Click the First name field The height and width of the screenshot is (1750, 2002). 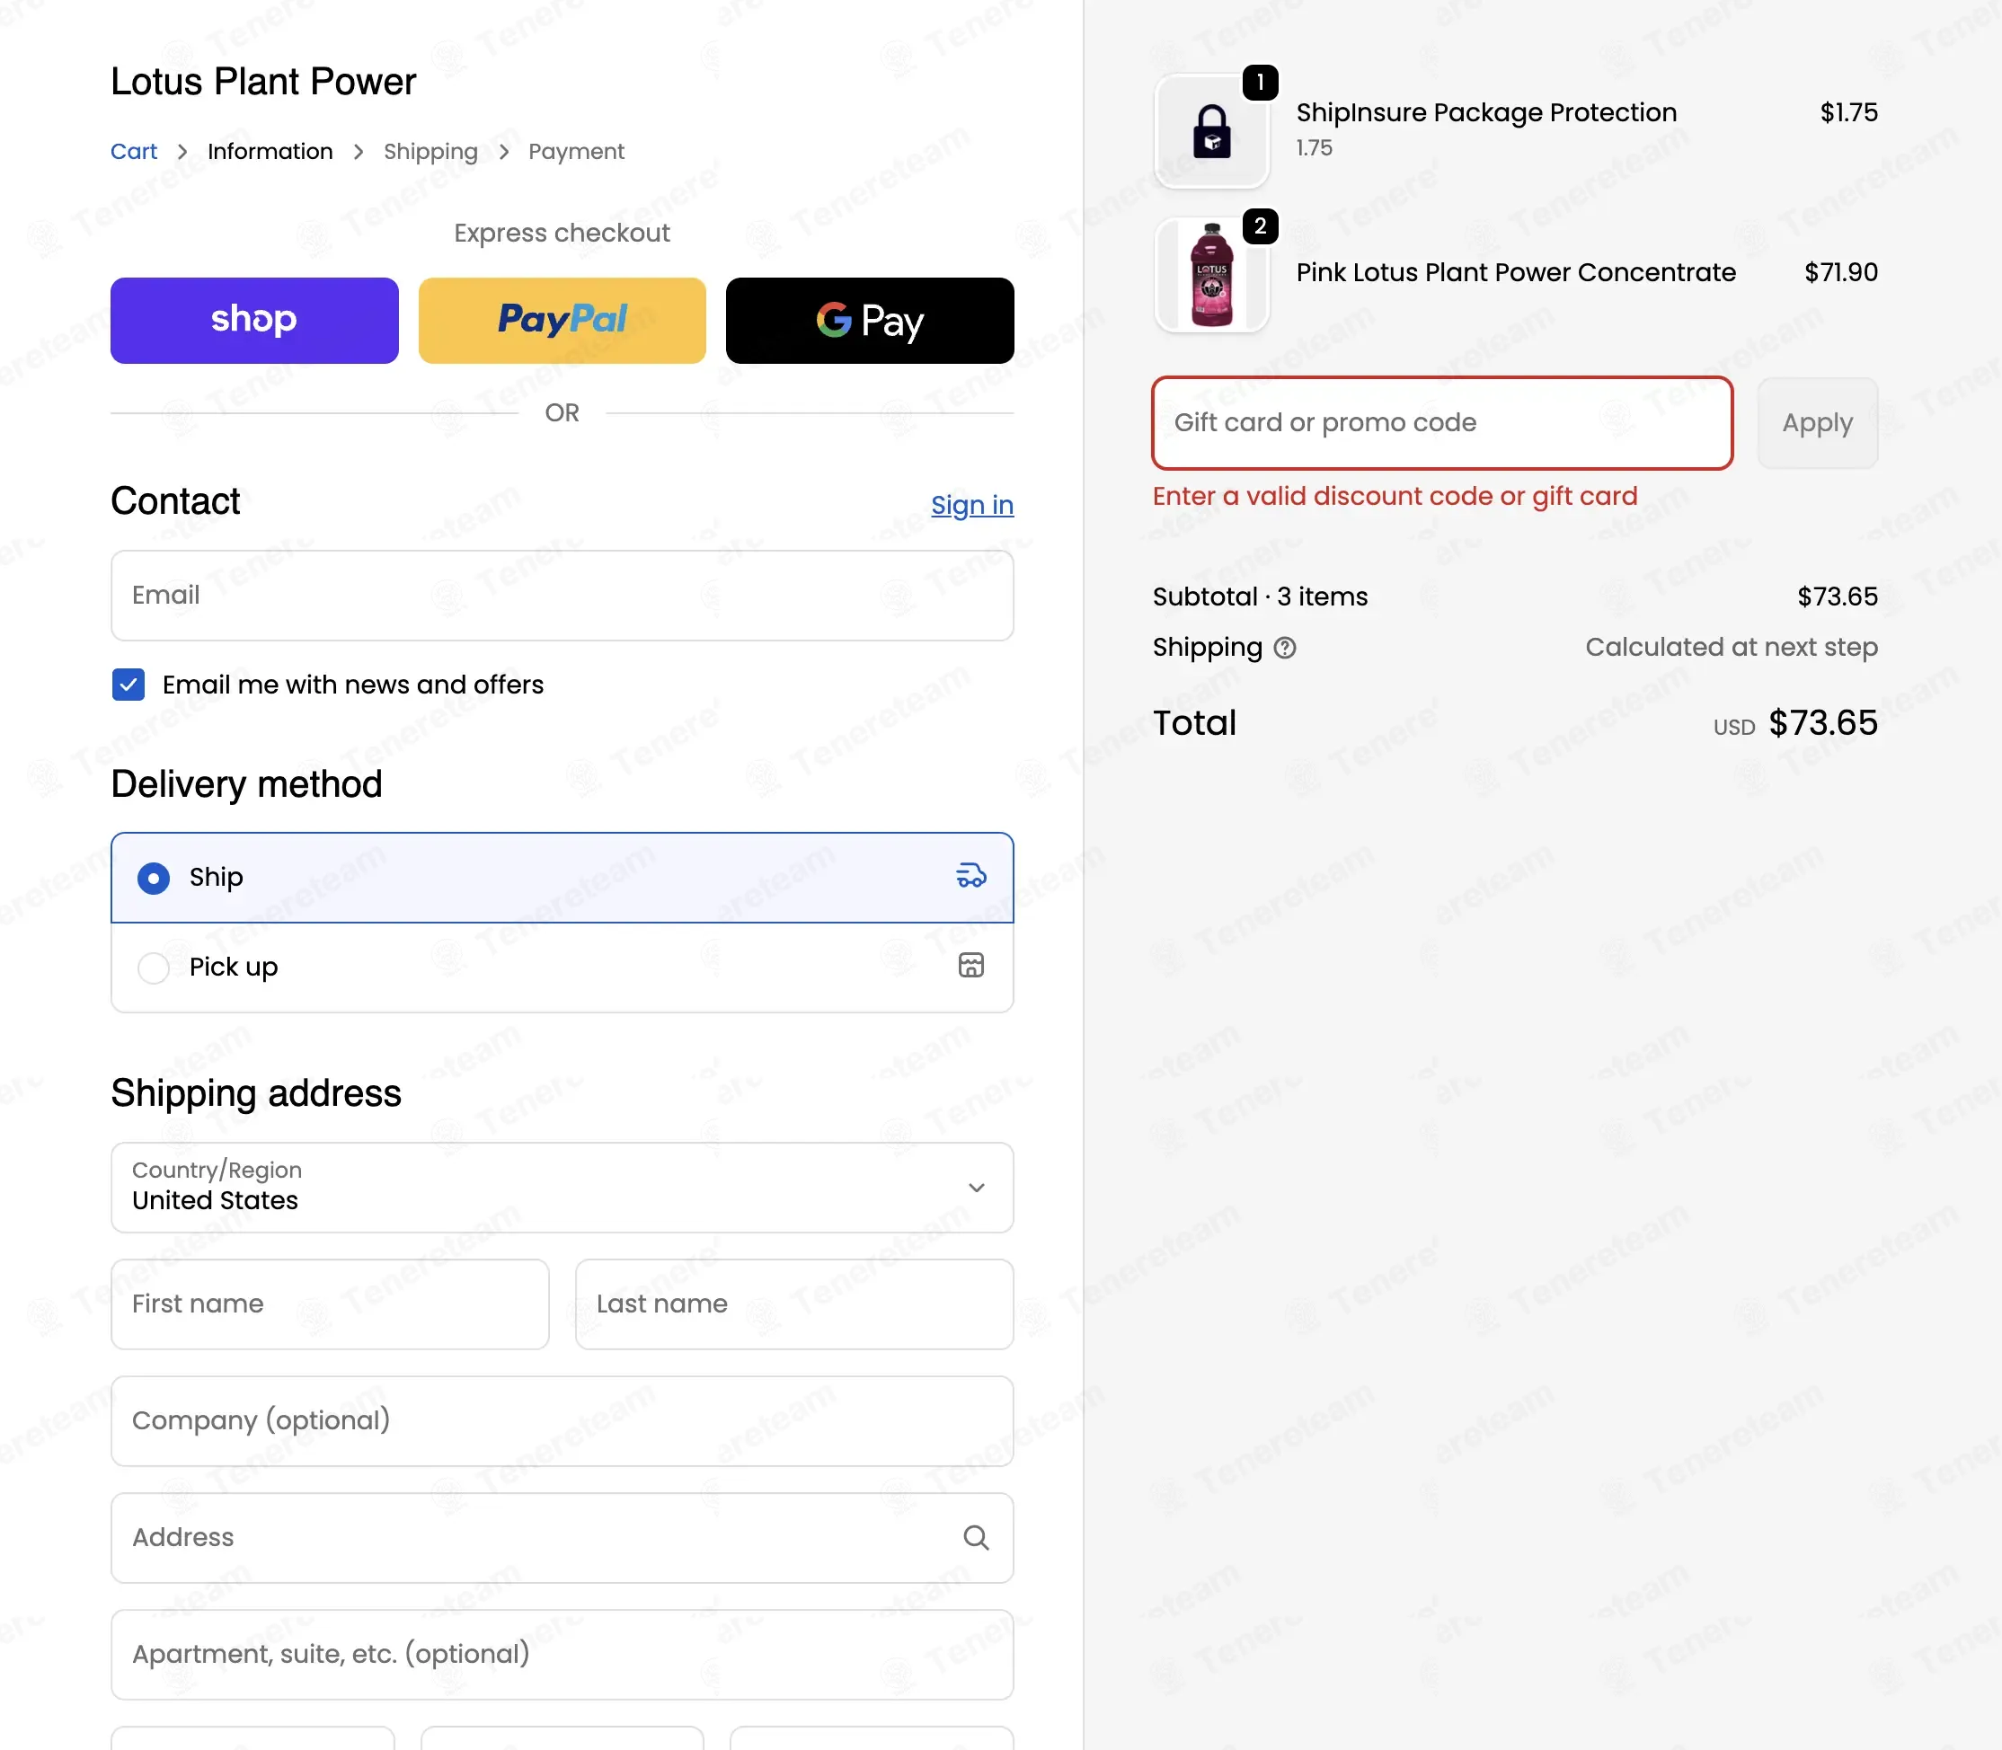coord(330,1304)
